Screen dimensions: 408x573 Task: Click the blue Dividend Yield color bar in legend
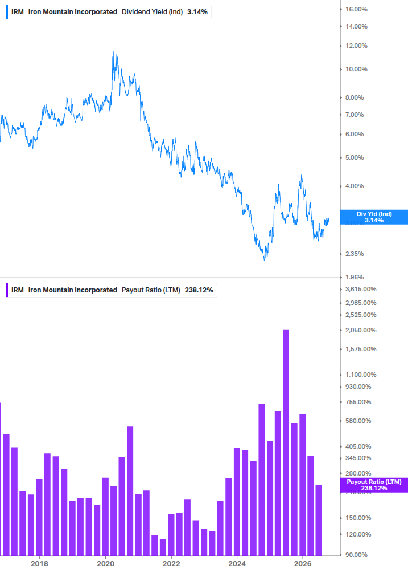click(x=7, y=12)
